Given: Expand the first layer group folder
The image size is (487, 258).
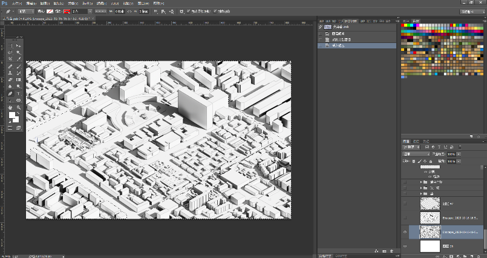Looking at the screenshot, I should tap(421, 182).
